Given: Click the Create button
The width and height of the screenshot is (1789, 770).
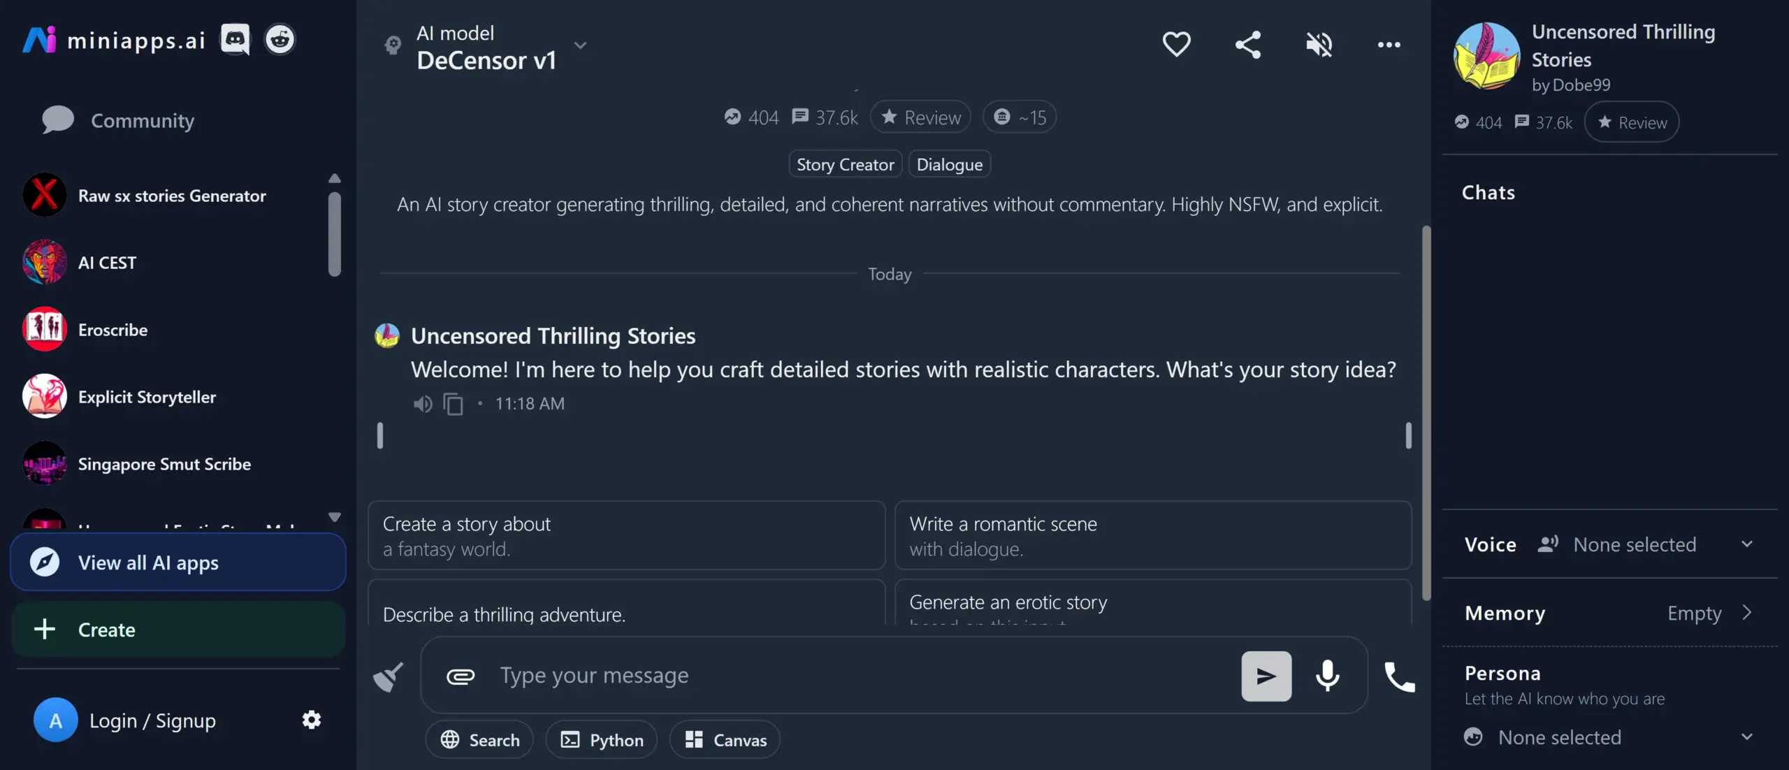Looking at the screenshot, I should coord(178,629).
